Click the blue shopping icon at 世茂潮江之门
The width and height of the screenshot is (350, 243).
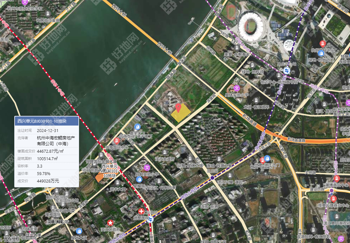click(267, 159)
